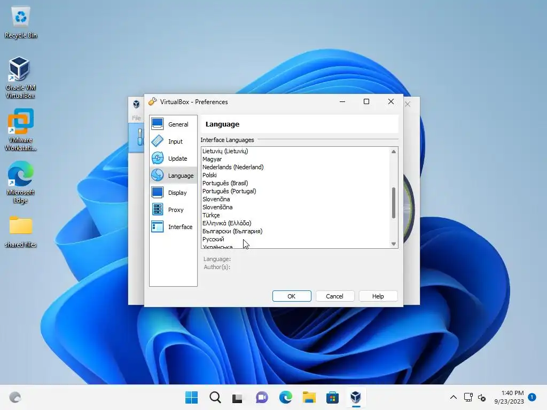Select Polski language
This screenshot has width=547, height=410.
coord(209,175)
